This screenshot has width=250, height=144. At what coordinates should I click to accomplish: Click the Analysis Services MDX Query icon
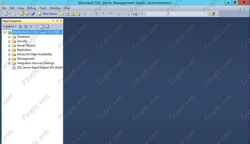(x=67, y=14)
